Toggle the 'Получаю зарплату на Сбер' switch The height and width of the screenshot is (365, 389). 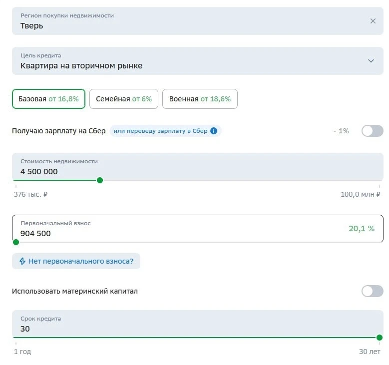(372, 131)
